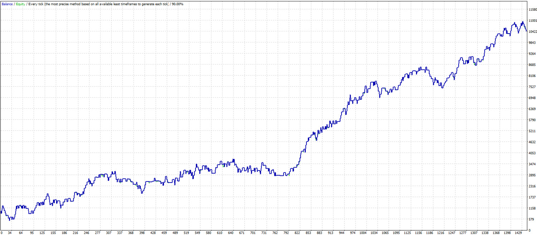
Task: Click trade number 277 on horizontal axis
Action: point(97,233)
